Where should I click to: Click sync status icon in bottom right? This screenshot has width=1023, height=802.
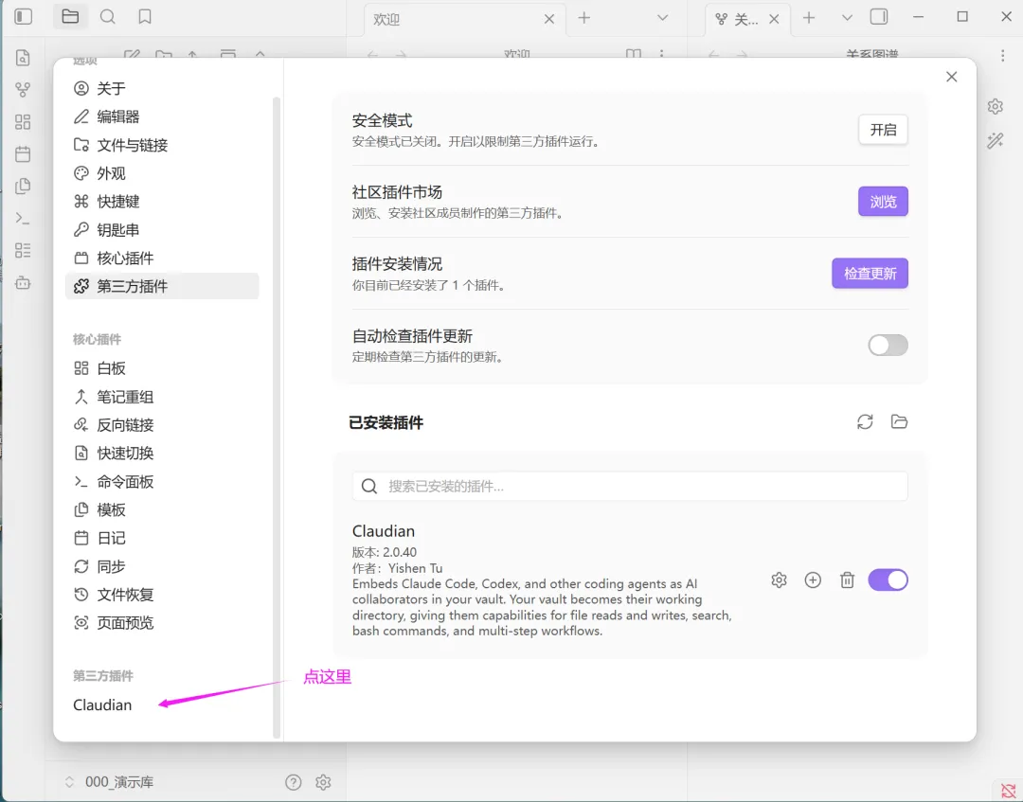point(1008,791)
